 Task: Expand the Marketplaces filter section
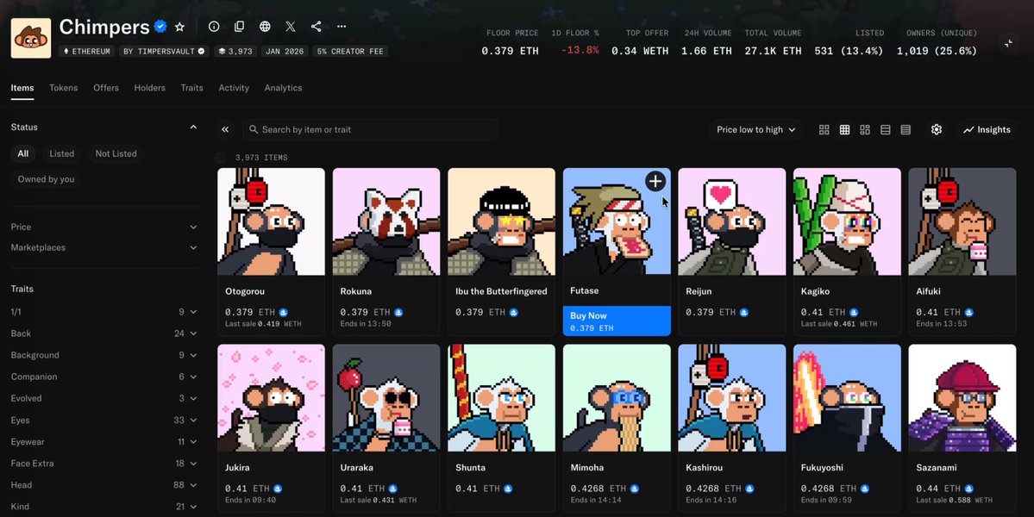[104, 247]
